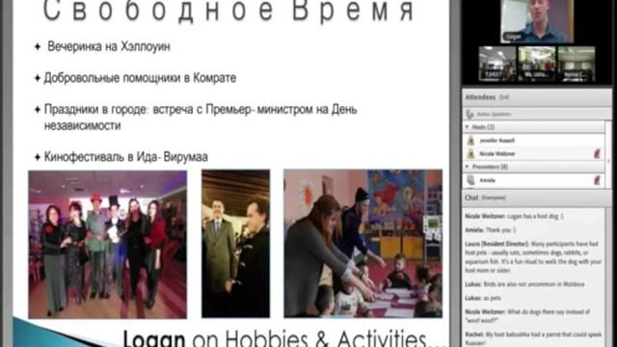
Task: Select attendee Nicole Weitzner
Action: 534,154
